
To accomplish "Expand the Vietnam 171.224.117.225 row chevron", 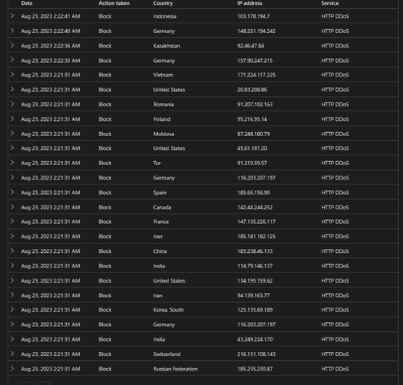I will click(12, 74).
